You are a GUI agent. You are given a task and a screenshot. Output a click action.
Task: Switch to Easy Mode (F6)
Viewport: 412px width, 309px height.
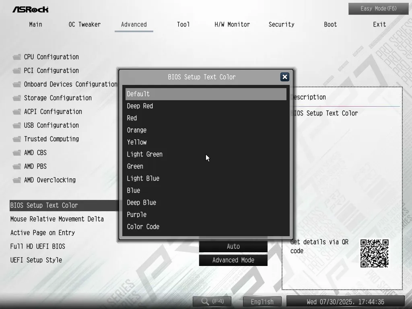pyautogui.click(x=379, y=9)
